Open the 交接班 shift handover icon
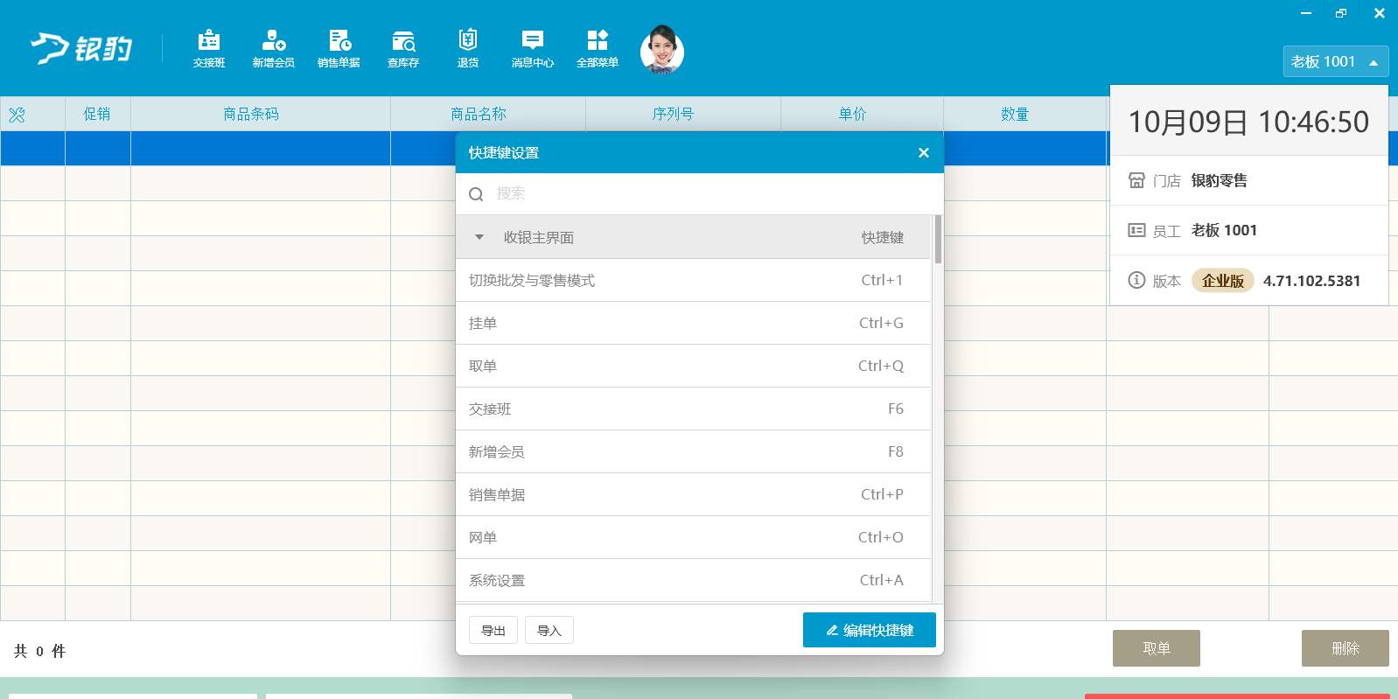1398x699 pixels. coord(209,49)
